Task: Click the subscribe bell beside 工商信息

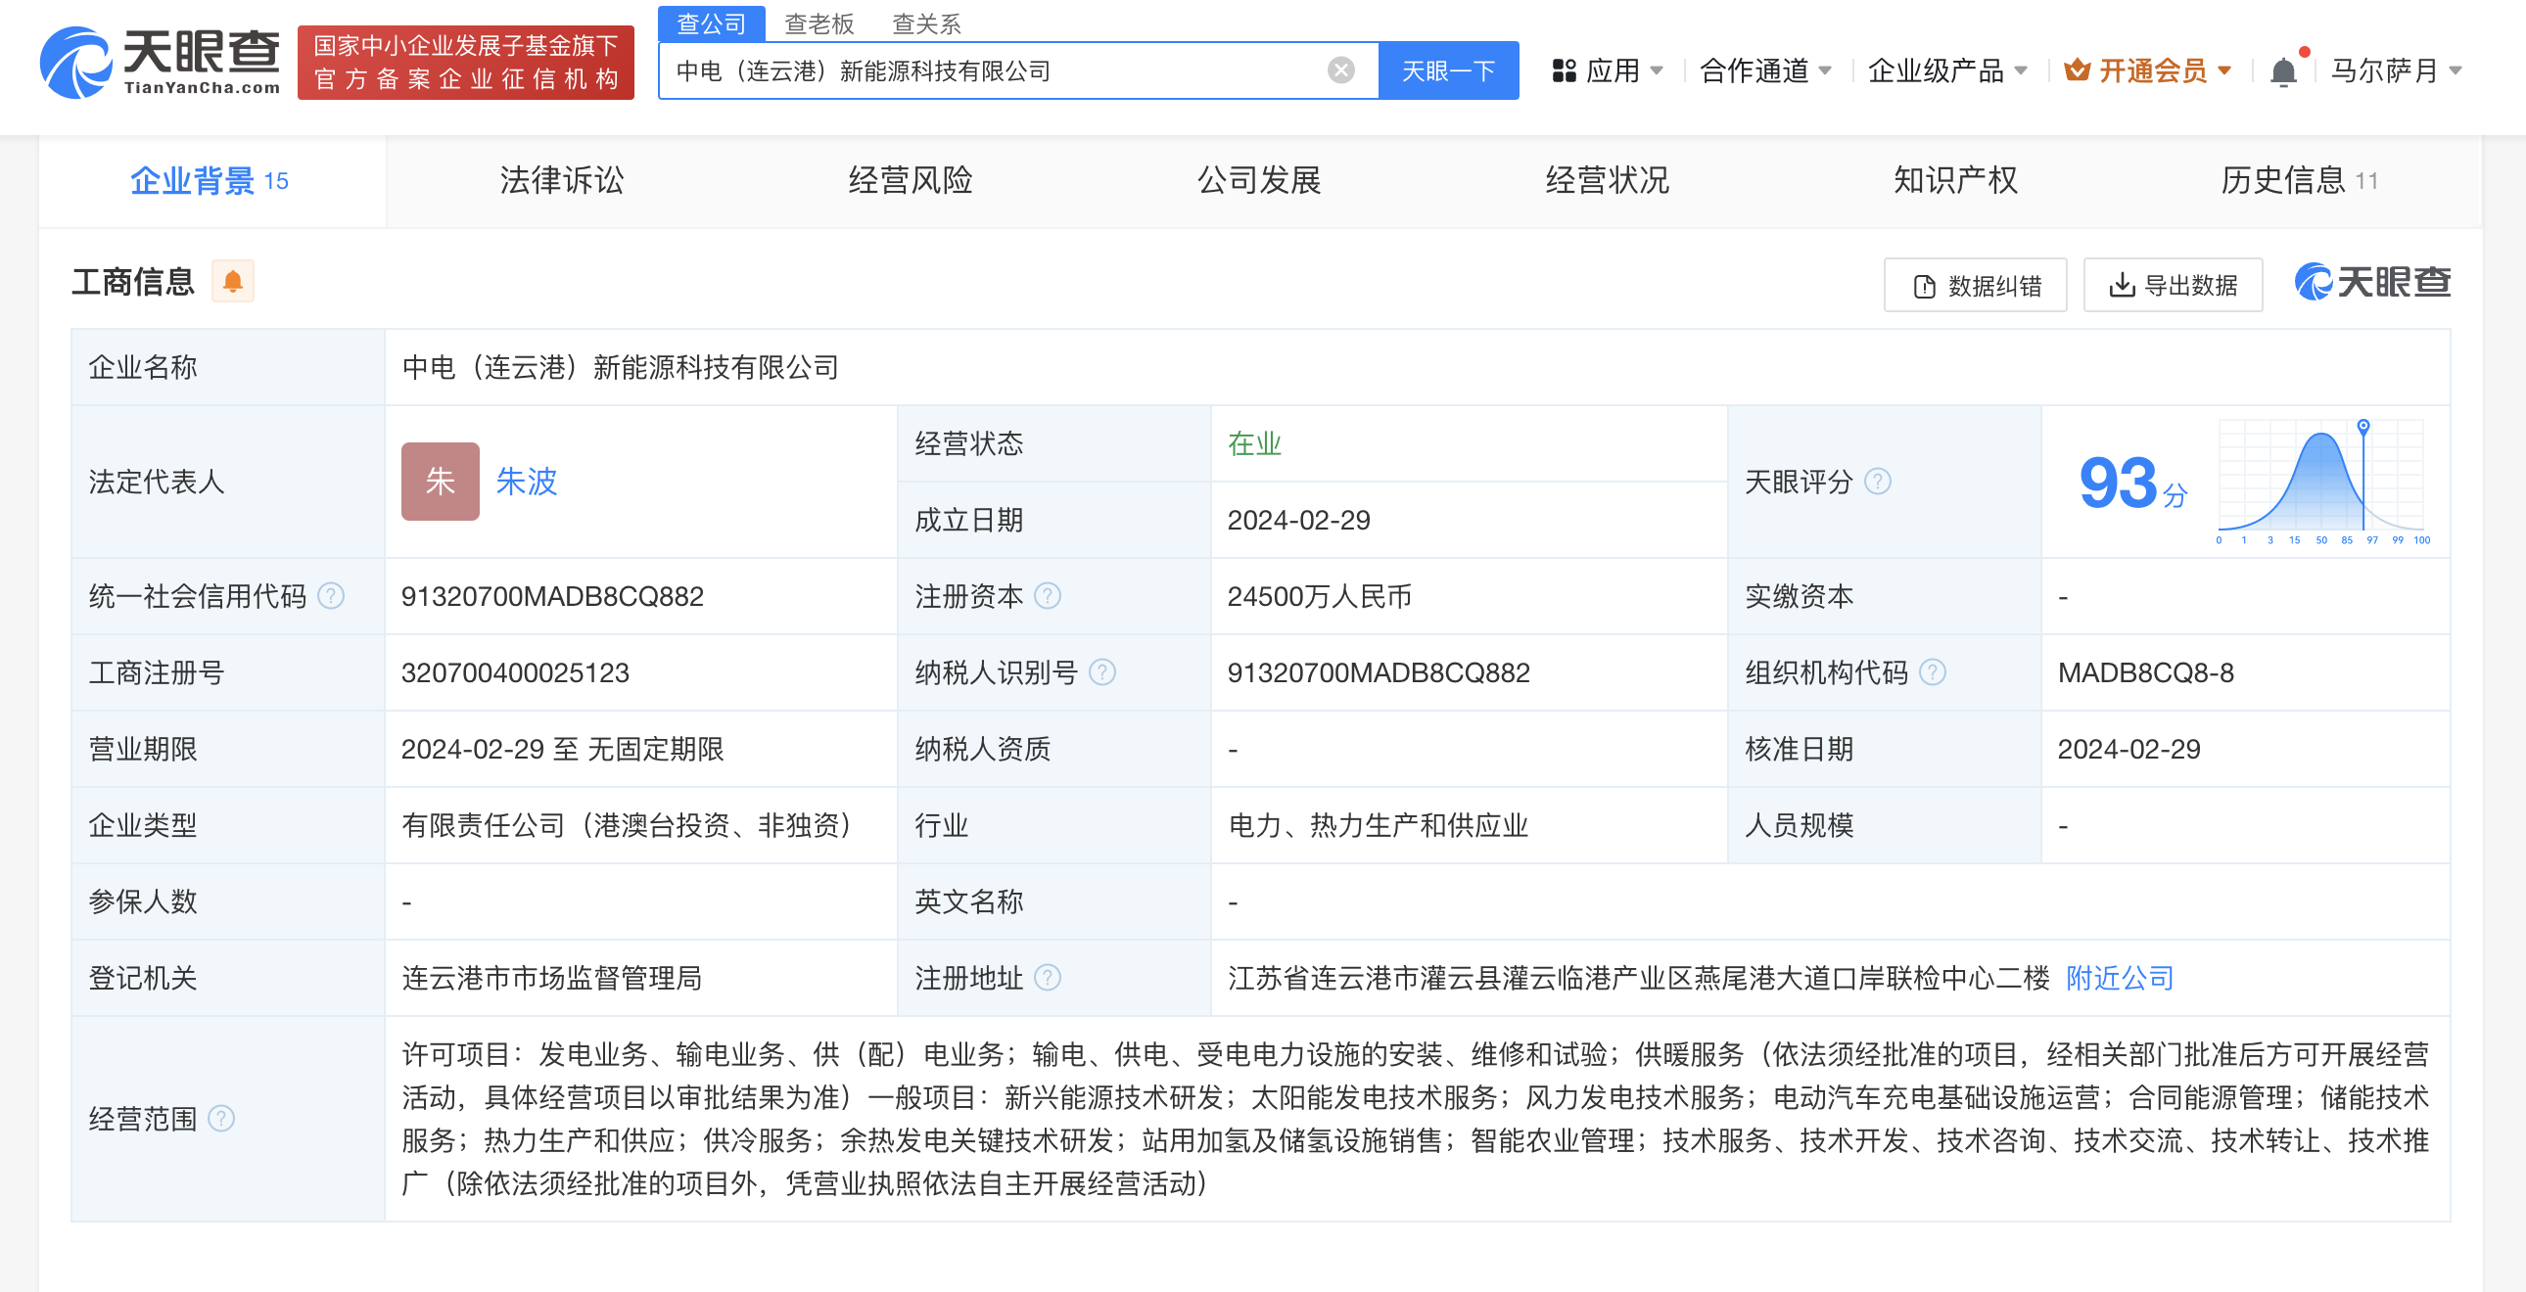Action: point(232,281)
